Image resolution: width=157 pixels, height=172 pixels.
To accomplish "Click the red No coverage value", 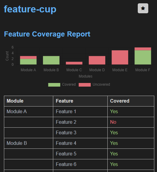I will point(113,122).
